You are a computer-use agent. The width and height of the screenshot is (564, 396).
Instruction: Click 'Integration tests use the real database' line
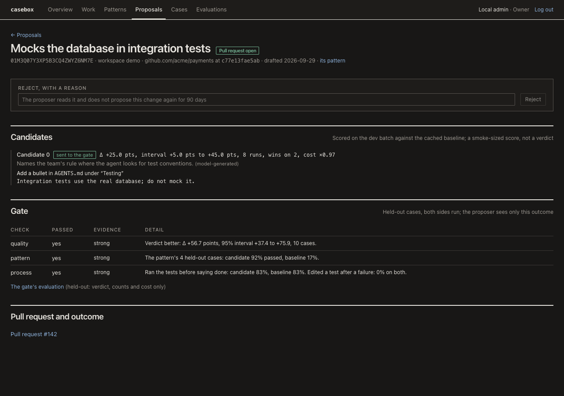[x=106, y=181]
